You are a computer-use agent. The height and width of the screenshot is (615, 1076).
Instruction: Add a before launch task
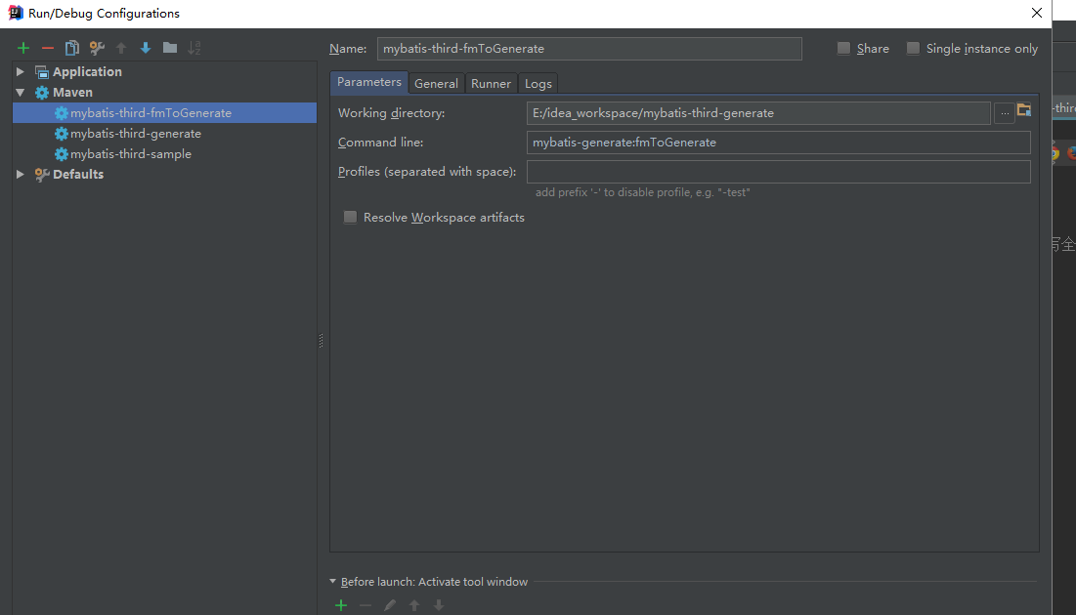[341, 605]
